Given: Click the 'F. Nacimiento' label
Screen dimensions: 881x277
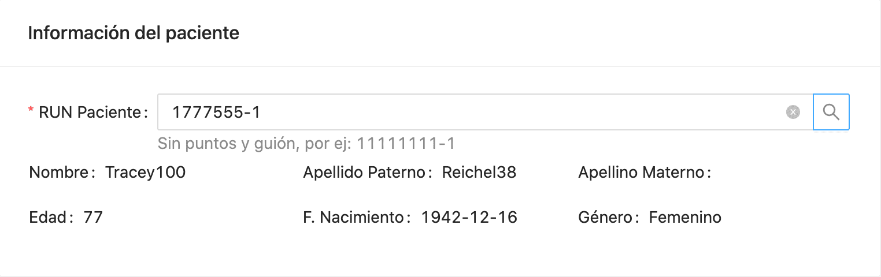Looking at the screenshot, I should (x=354, y=218).
